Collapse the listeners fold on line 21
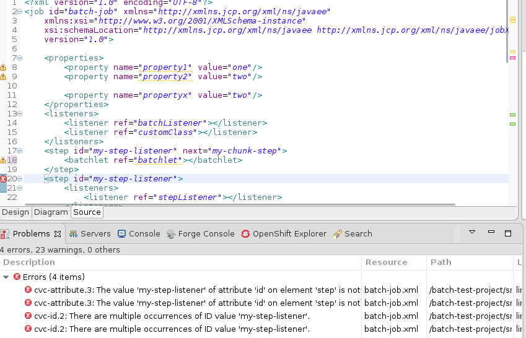Screen dimensions: 526x338 click(20, 188)
